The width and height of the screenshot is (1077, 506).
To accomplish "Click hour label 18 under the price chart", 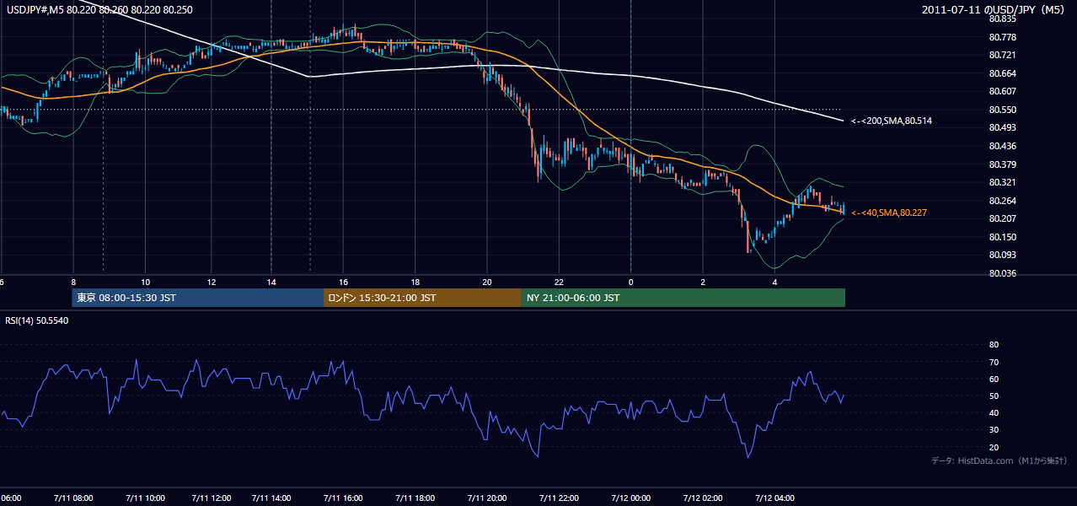I will point(415,283).
